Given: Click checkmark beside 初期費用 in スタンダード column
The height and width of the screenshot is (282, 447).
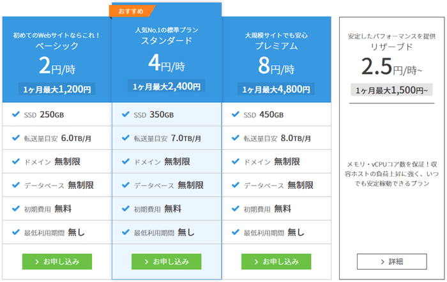Looking at the screenshot, I should click(126, 209).
